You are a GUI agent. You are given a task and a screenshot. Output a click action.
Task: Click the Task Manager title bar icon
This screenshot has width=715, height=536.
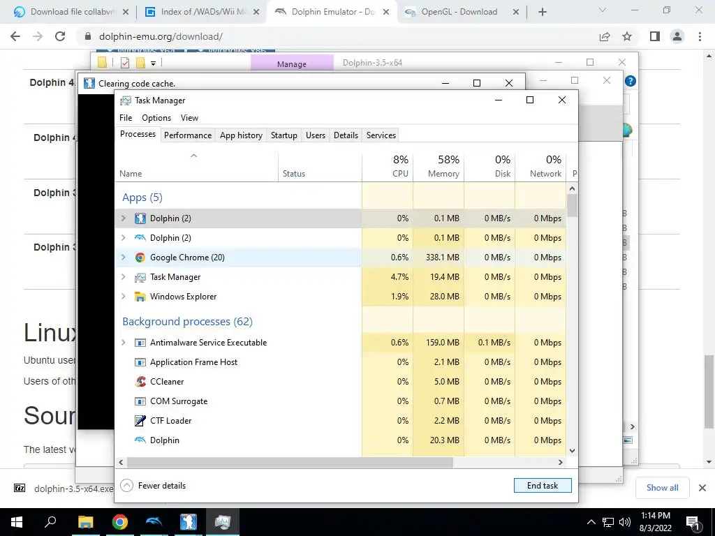coord(126,100)
